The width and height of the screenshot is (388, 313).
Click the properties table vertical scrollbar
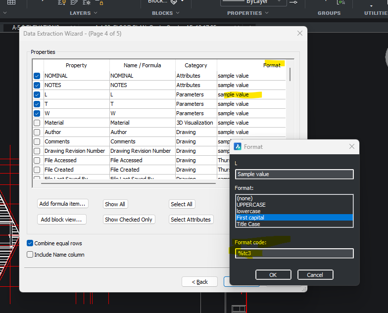tap(290, 74)
